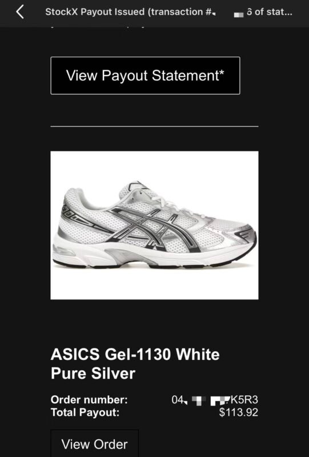Tap the truncated "of stat..." header text
The image size is (309, 457).
click(x=269, y=12)
